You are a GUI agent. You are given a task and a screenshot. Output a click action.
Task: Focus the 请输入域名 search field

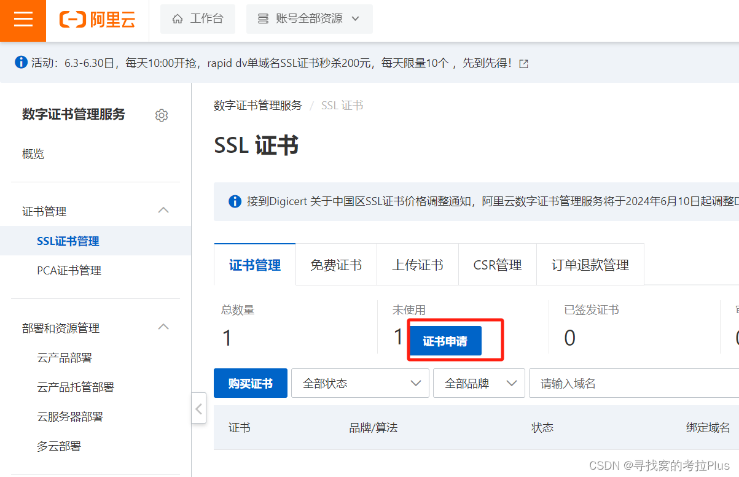pyautogui.click(x=634, y=384)
